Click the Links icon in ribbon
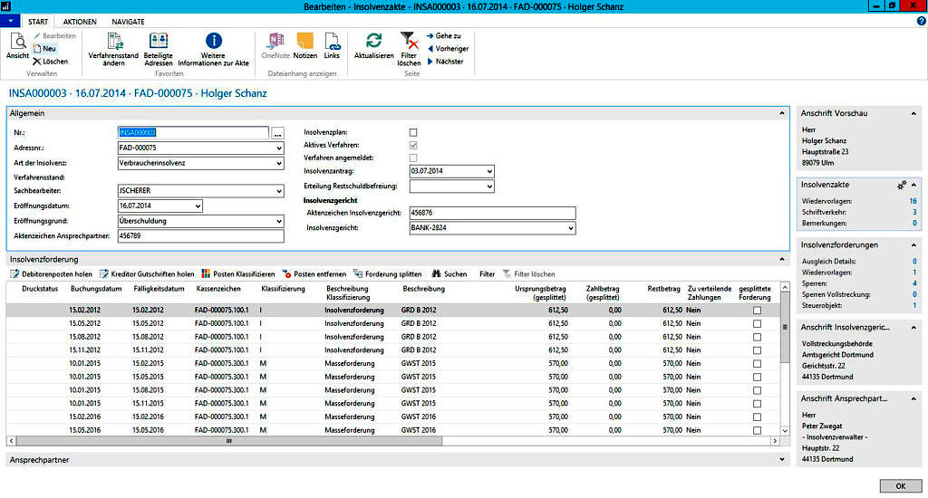The width and height of the screenshot is (928, 498). (x=332, y=41)
